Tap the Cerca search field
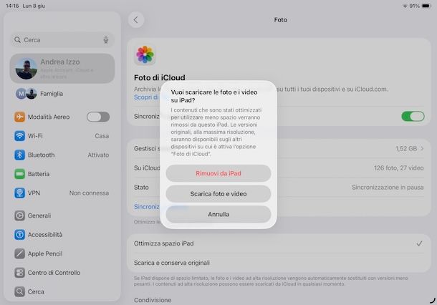Viewport: 437px width, 305px height. [62, 40]
